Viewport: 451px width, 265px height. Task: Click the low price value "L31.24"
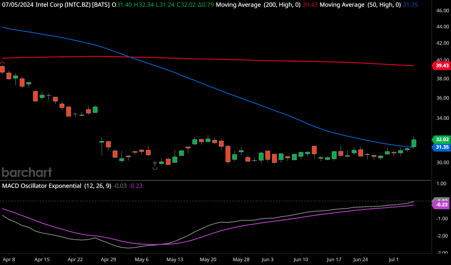165,5
